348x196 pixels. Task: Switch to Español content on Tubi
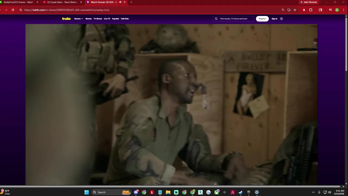pyautogui.click(x=116, y=19)
